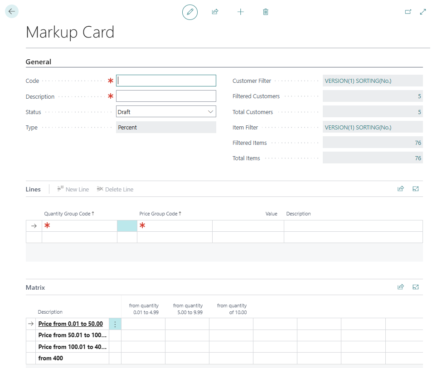Click Delete Line in Lines toolbar
Screen dimensions: 442x368
pyautogui.click(x=115, y=189)
